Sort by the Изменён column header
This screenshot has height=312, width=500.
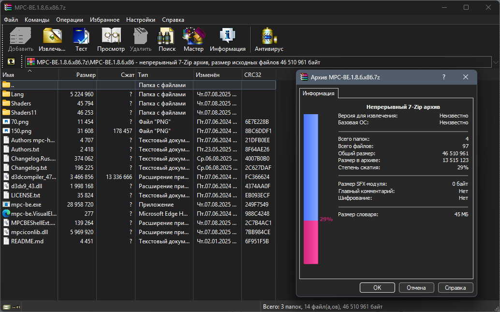click(x=218, y=75)
